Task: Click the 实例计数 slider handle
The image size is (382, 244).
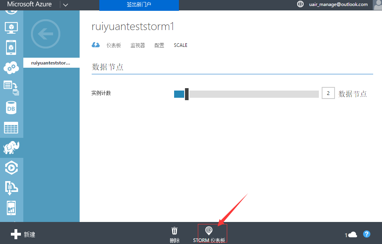Action: pyautogui.click(x=187, y=94)
